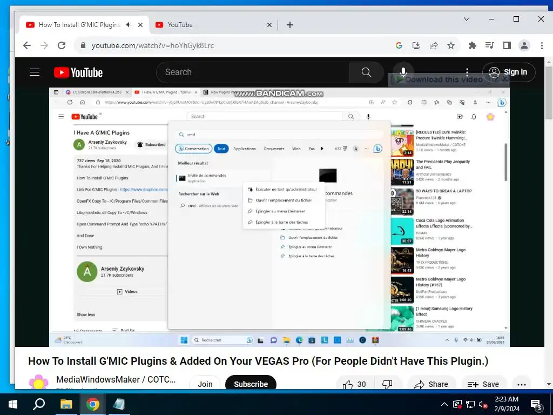Open a new Chrome tab
This screenshot has height=415, width=553.
[x=290, y=25]
